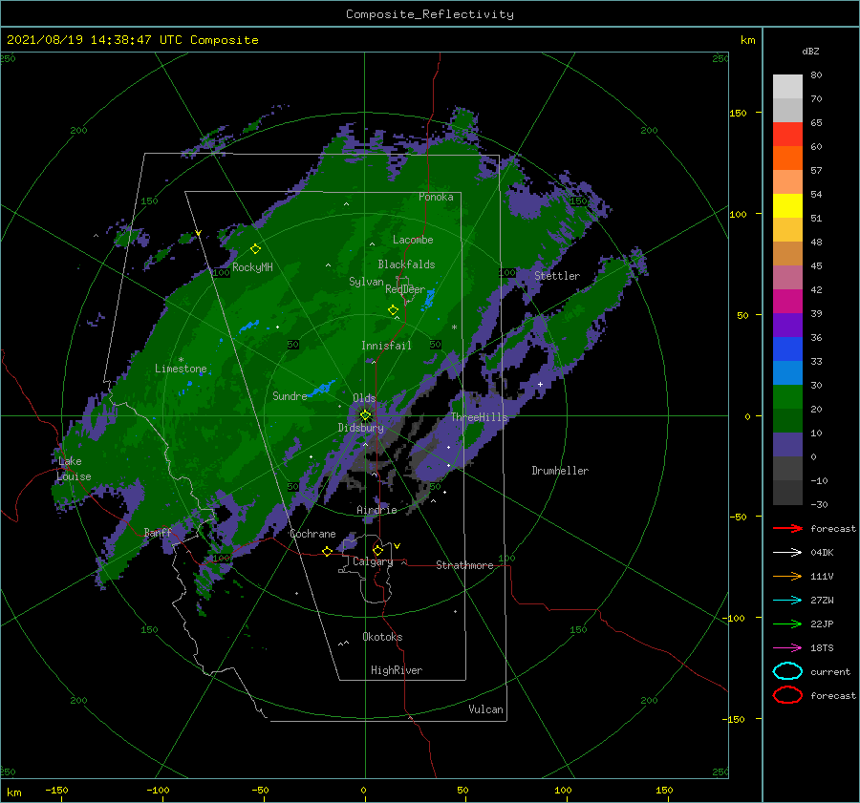860x803 pixels.
Task: Click the yellow diamond marker beside RockyMH
Action: click(255, 249)
